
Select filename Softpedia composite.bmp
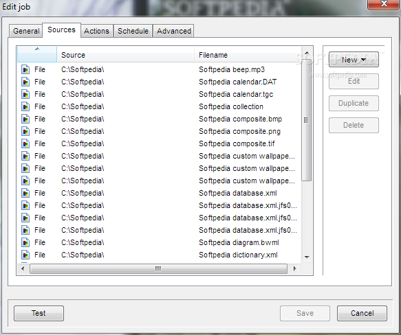pyautogui.click(x=241, y=119)
